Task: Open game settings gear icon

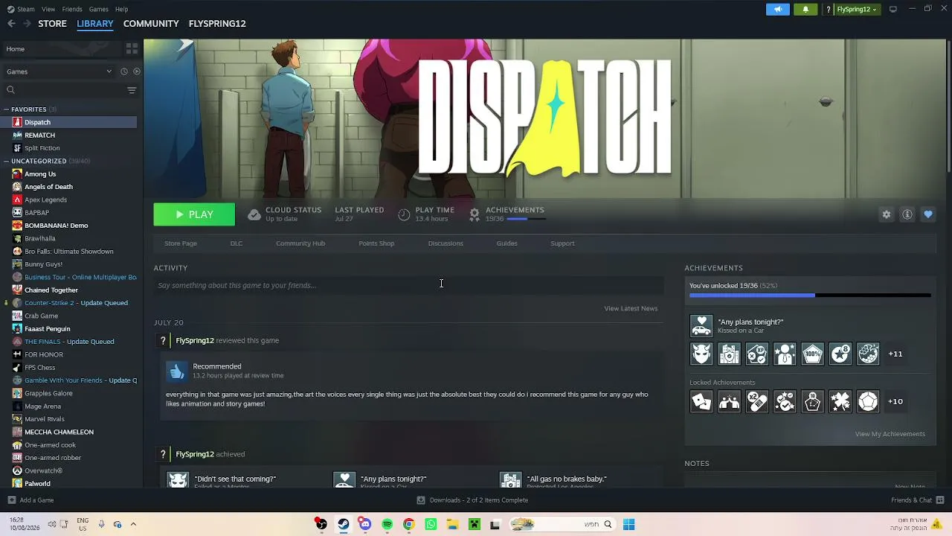Action: click(887, 214)
